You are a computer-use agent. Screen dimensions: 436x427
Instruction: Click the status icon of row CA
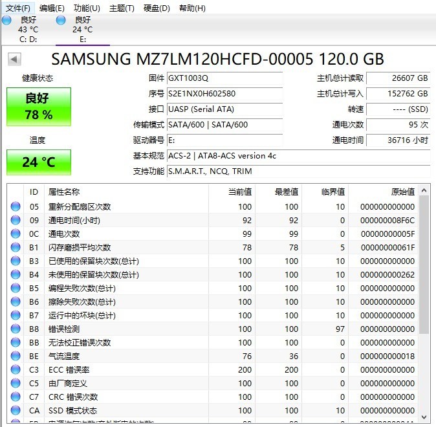click(16, 410)
